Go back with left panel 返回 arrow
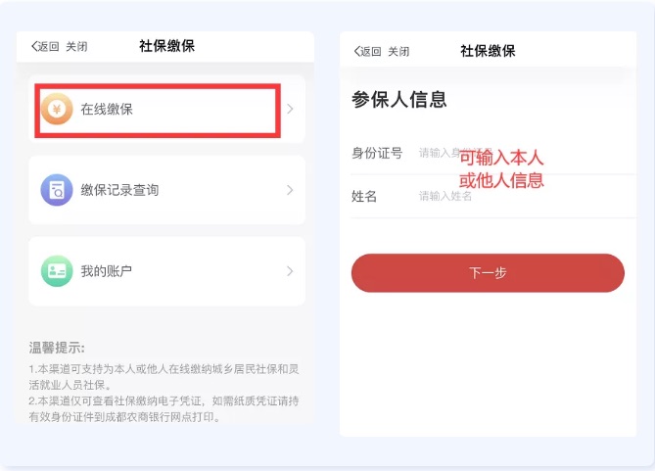The height and width of the screenshot is (471, 655). click(45, 46)
